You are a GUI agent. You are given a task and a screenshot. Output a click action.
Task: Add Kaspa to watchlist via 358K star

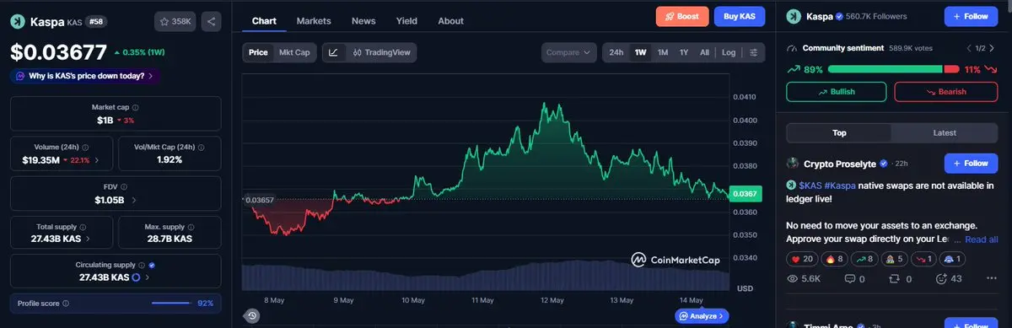tap(175, 21)
